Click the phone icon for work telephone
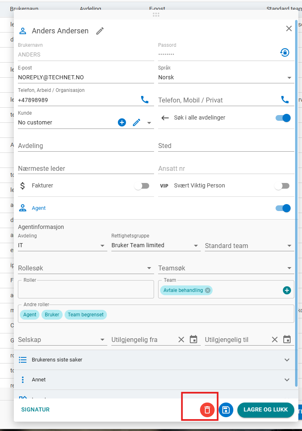This screenshot has height=431, width=302. [145, 100]
